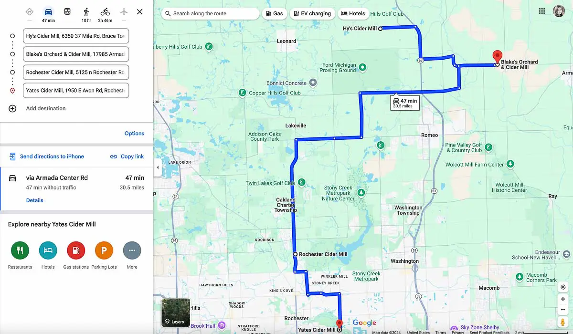
Task: Collapse the directions side panel
Action: 157,167
